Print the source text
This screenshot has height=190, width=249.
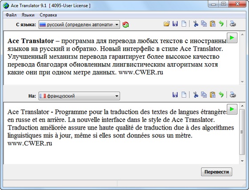click(233, 24)
